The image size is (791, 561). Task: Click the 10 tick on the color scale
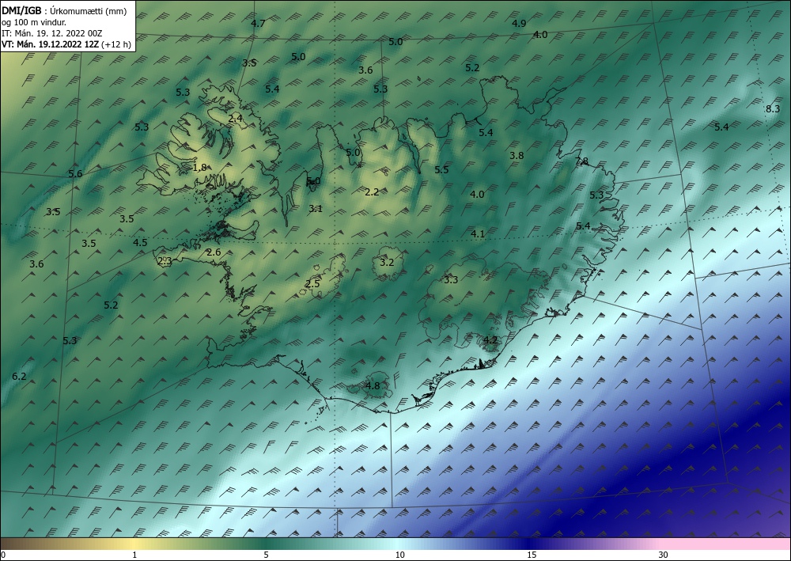(400, 555)
